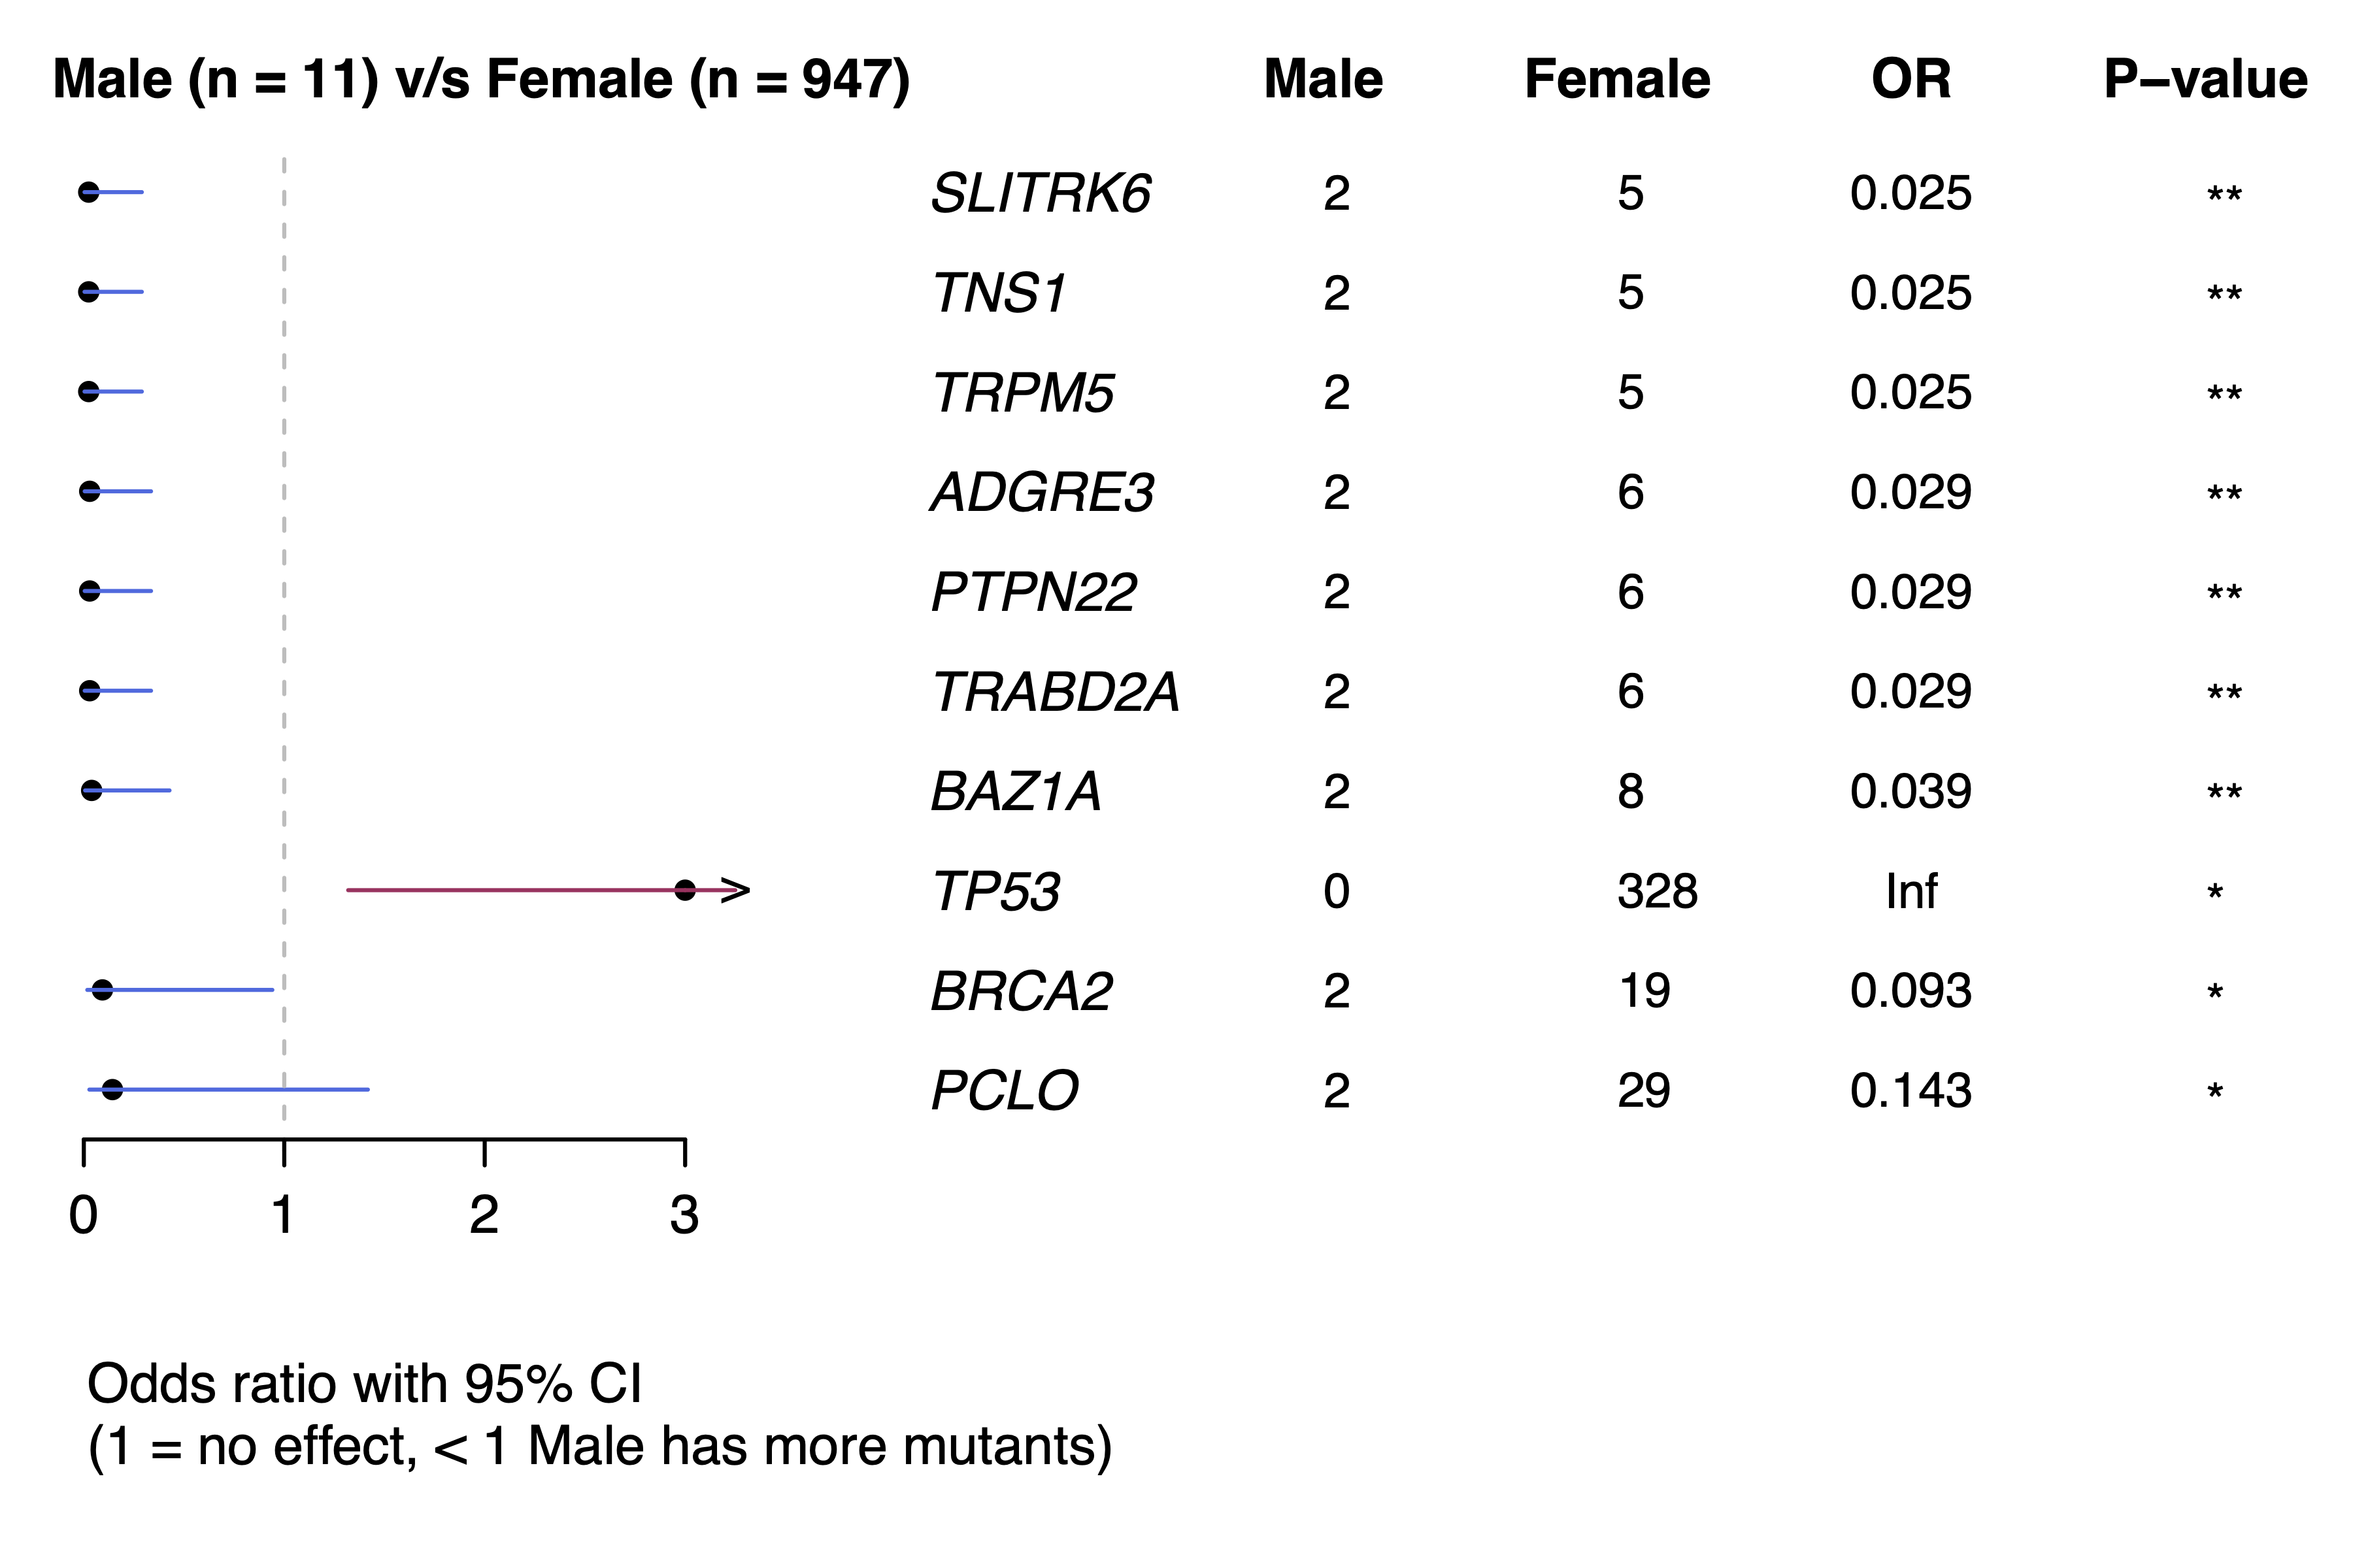The image size is (2353, 1568).
Task: Click the "Female" column header
Action: pos(1616,79)
